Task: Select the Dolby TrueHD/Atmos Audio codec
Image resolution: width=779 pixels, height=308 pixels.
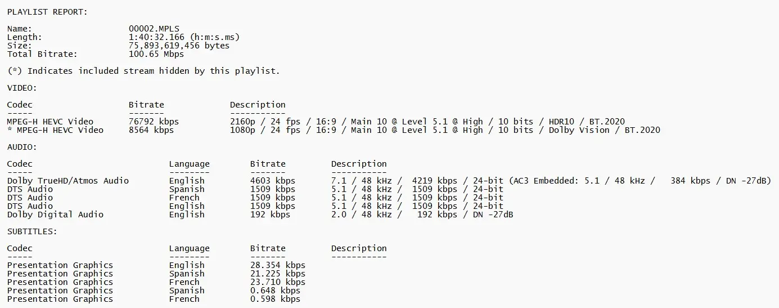Action: pyautogui.click(x=68, y=181)
